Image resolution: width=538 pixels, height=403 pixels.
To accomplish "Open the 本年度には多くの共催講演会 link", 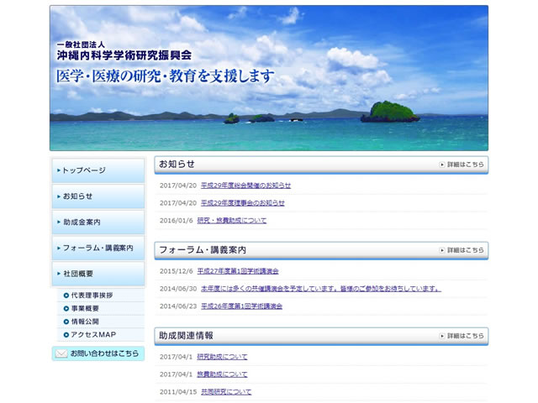I will pos(321,289).
